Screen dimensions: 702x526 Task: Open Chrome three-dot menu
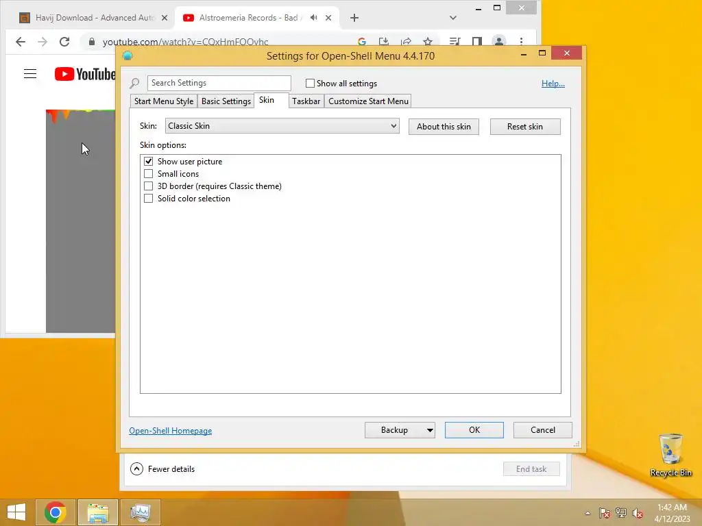[x=521, y=42]
